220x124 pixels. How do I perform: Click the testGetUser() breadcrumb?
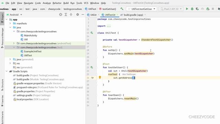coord(108,9)
